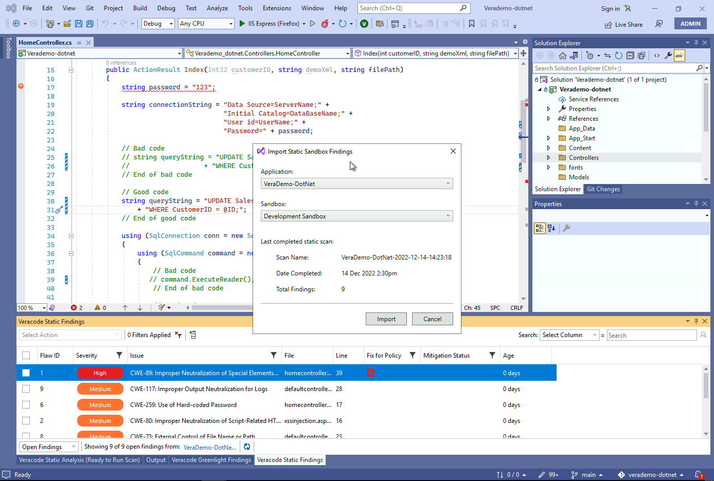The height and width of the screenshot is (481, 714).
Task: Open the Severity column filter
Action: (x=119, y=355)
